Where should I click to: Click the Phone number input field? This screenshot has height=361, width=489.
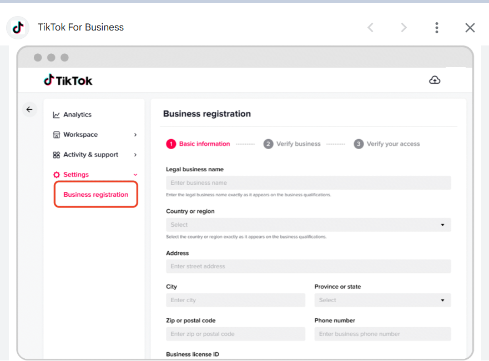pos(382,334)
